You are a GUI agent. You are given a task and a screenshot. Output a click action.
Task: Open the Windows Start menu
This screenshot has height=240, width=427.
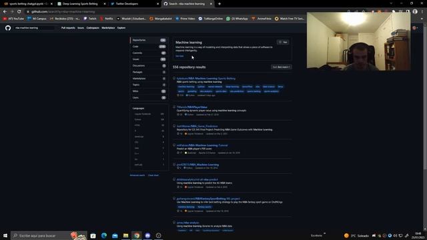(x=5, y=235)
